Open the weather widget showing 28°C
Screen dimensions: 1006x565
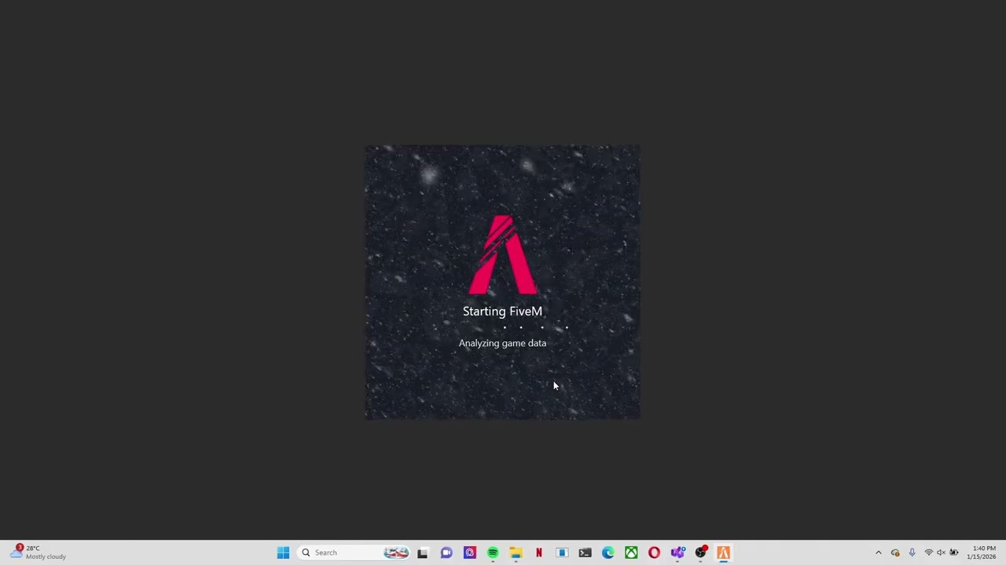(x=38, y=552)
